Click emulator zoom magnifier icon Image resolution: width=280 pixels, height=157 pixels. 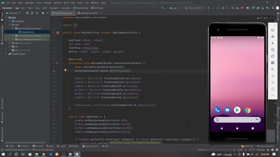tap(273, 69)
